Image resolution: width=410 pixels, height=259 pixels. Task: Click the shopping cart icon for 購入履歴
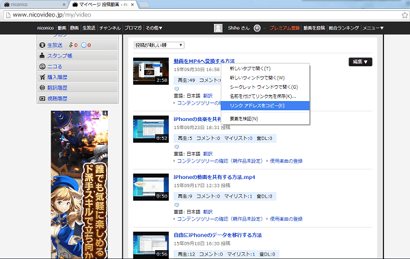tap(42, 77)
